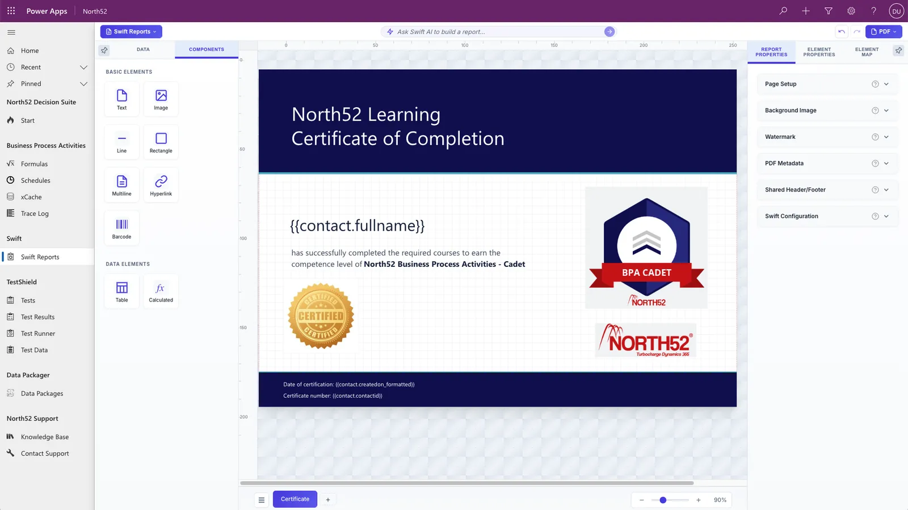Screen dimensions: 908x510
Task: Click the Ask Swift AI input field
Action: coord(498,32)
